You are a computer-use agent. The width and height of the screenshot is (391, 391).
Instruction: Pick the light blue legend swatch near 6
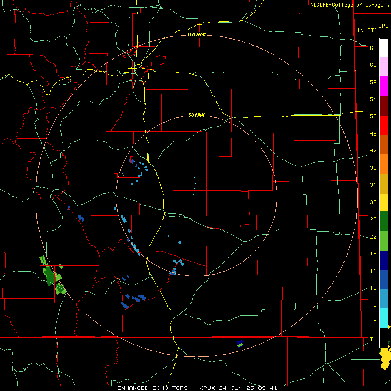[x=384, y=299]
